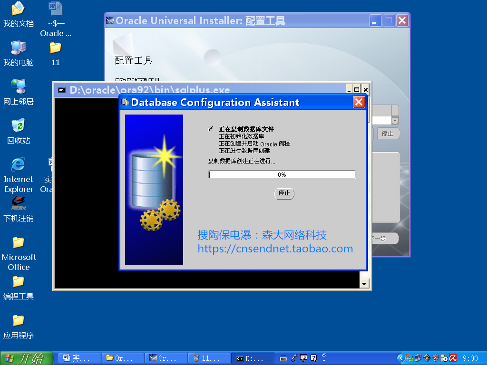This screenshot has width=487, height=365.
Task: Open the installer's 停止 dropdown-adjacent combo box arrow
Action: (396, 120)
